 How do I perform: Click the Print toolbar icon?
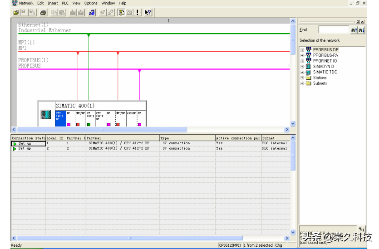pyautogui.click(x=43, y=13)
